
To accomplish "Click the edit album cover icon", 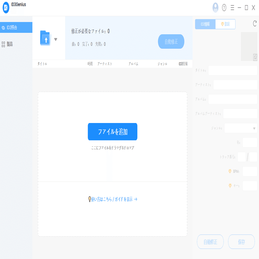I will click(x=255, y=57).
